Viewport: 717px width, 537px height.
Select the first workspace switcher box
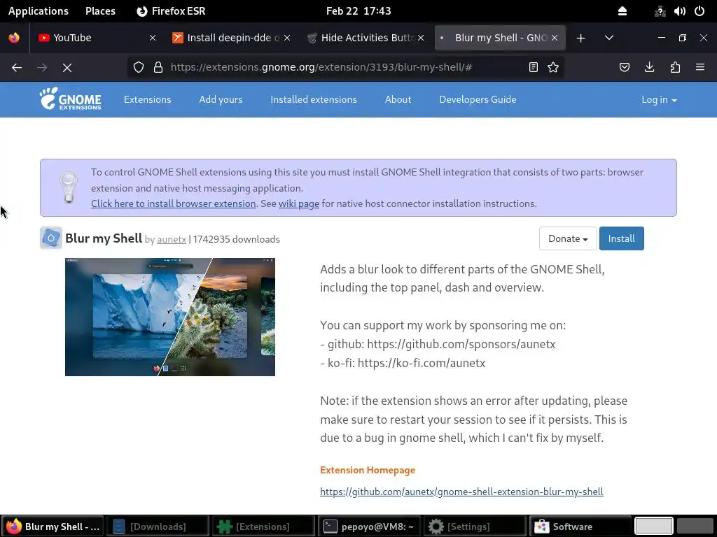click(x=654, y=526)
